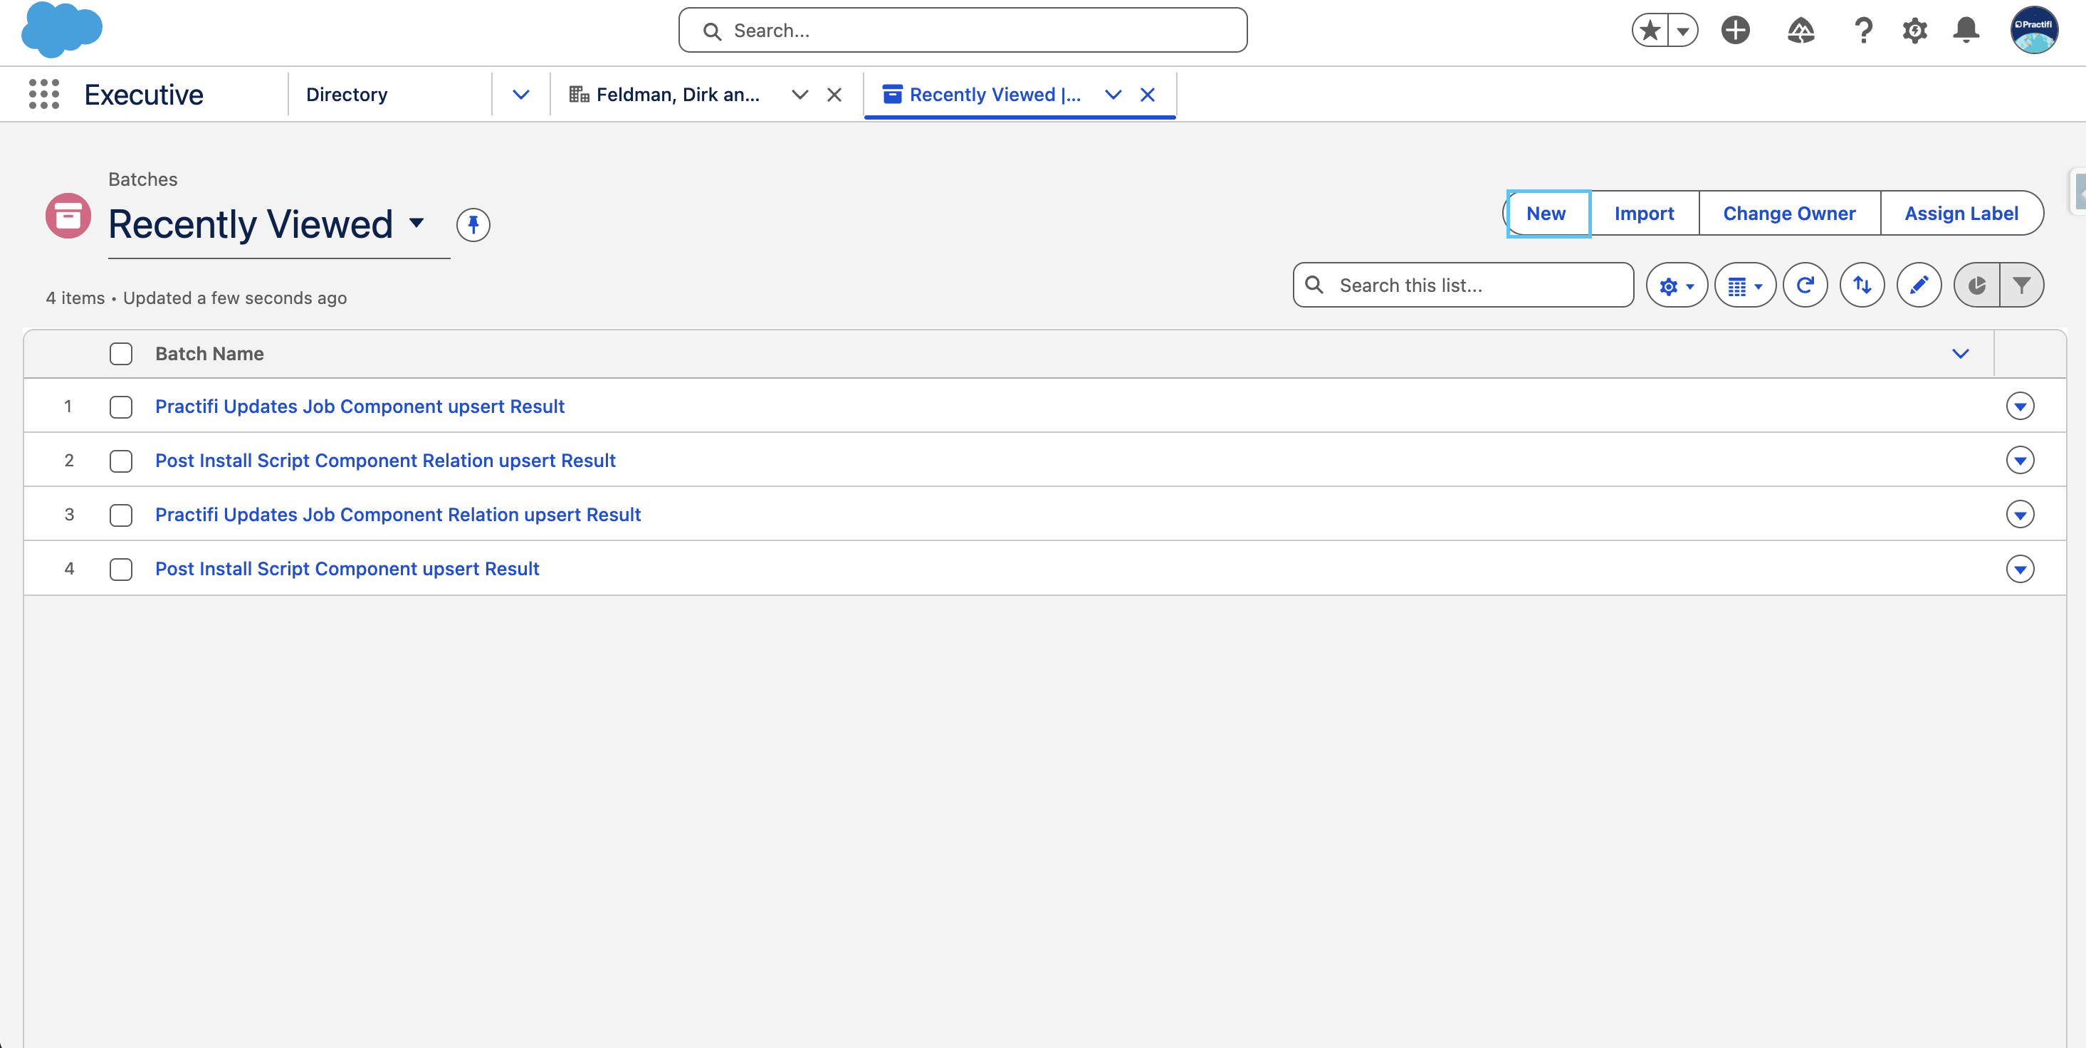Open Batch Name column actions chevron
The width and height of the screenshot is (2086, 1048).
[1961, 354]
